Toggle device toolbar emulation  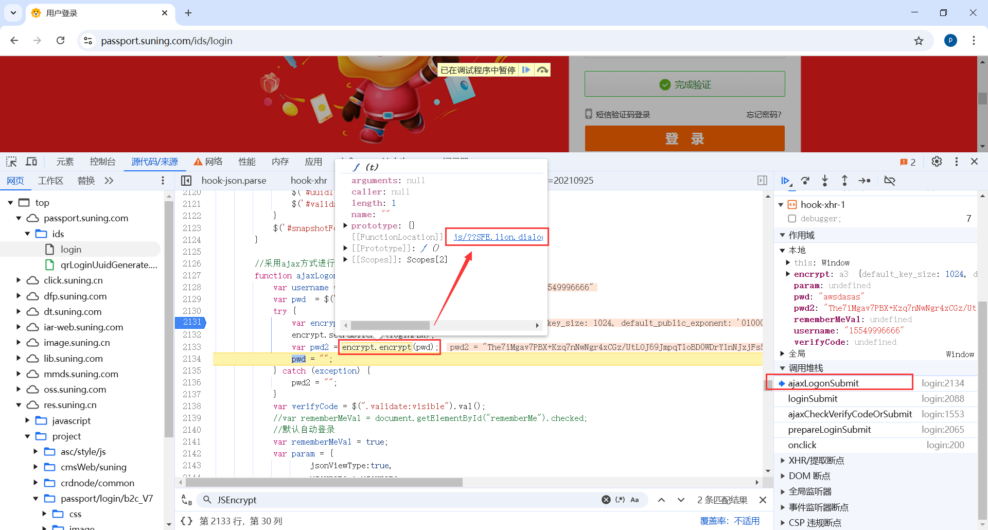[31, 162]
